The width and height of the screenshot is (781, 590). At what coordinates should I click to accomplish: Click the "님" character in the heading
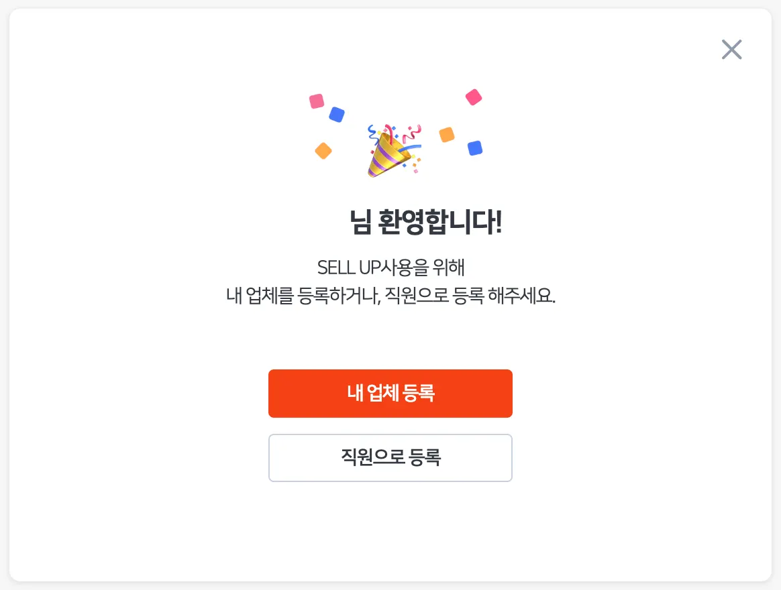pos(360,223)
